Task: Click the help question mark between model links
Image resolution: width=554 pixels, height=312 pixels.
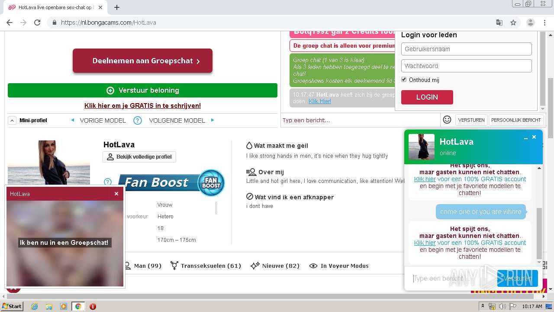Action: click(138, 120)
